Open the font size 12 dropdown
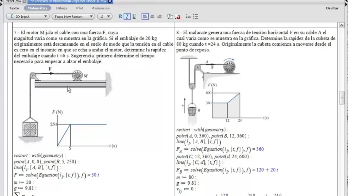348x196 pixels. [105, 16]
